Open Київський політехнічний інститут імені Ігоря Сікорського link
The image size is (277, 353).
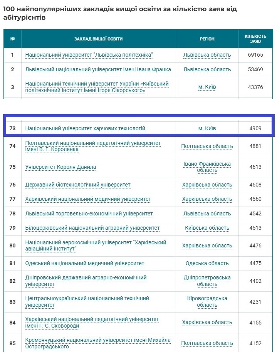tap(97, 87)
